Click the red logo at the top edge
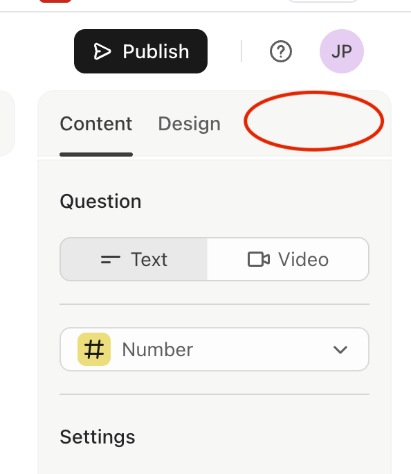This screenshot has height=474, width=411. point(55,1)
